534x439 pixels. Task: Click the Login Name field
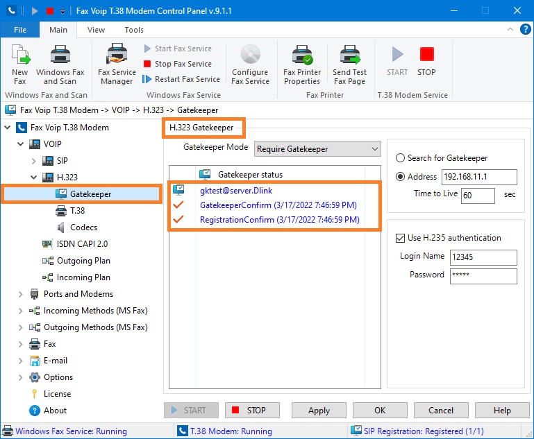(x=483, y=257)
